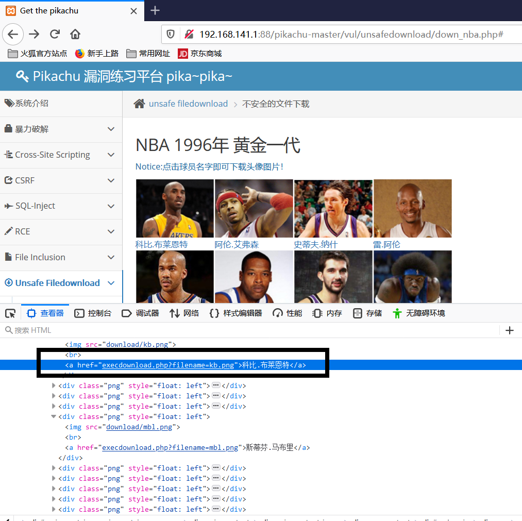Collapse the Unsafe Filedownload chevron
This screenshot has width=522, height=521.
[x=111, y=283]
